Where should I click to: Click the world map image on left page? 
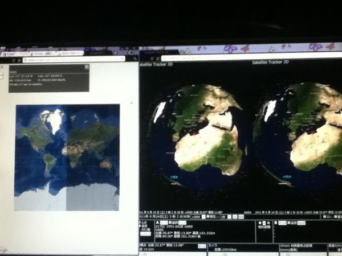coord(67,158)
